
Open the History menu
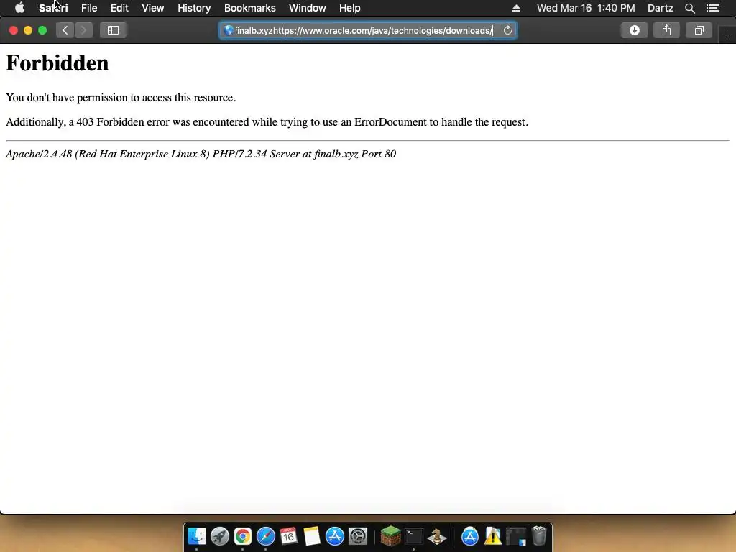[194, 8]
